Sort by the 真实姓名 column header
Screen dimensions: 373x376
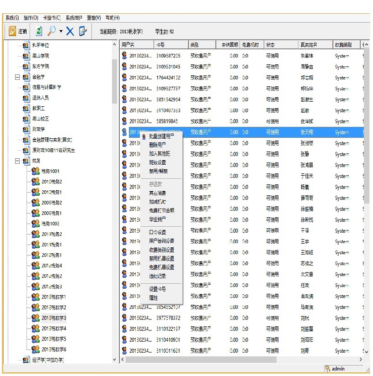pos(309,45)
